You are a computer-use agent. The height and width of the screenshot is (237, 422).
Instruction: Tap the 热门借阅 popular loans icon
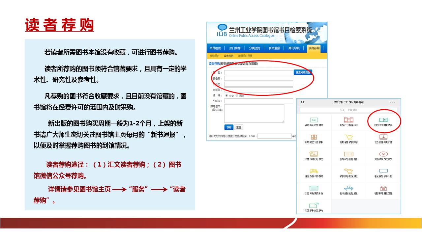(x=348, y=120)
